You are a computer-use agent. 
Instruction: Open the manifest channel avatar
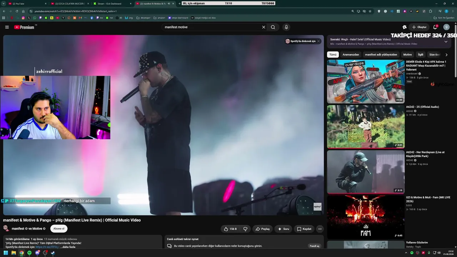[6, 228]
